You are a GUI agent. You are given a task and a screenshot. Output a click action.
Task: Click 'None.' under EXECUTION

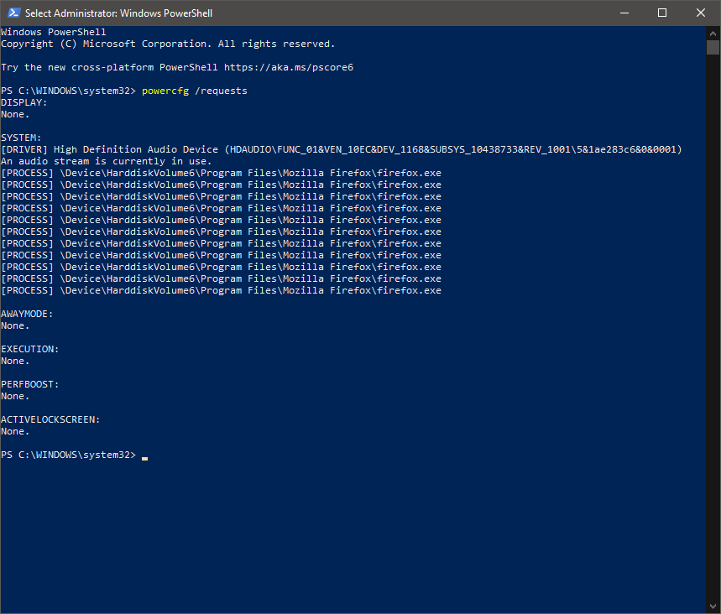pos(15,362)
